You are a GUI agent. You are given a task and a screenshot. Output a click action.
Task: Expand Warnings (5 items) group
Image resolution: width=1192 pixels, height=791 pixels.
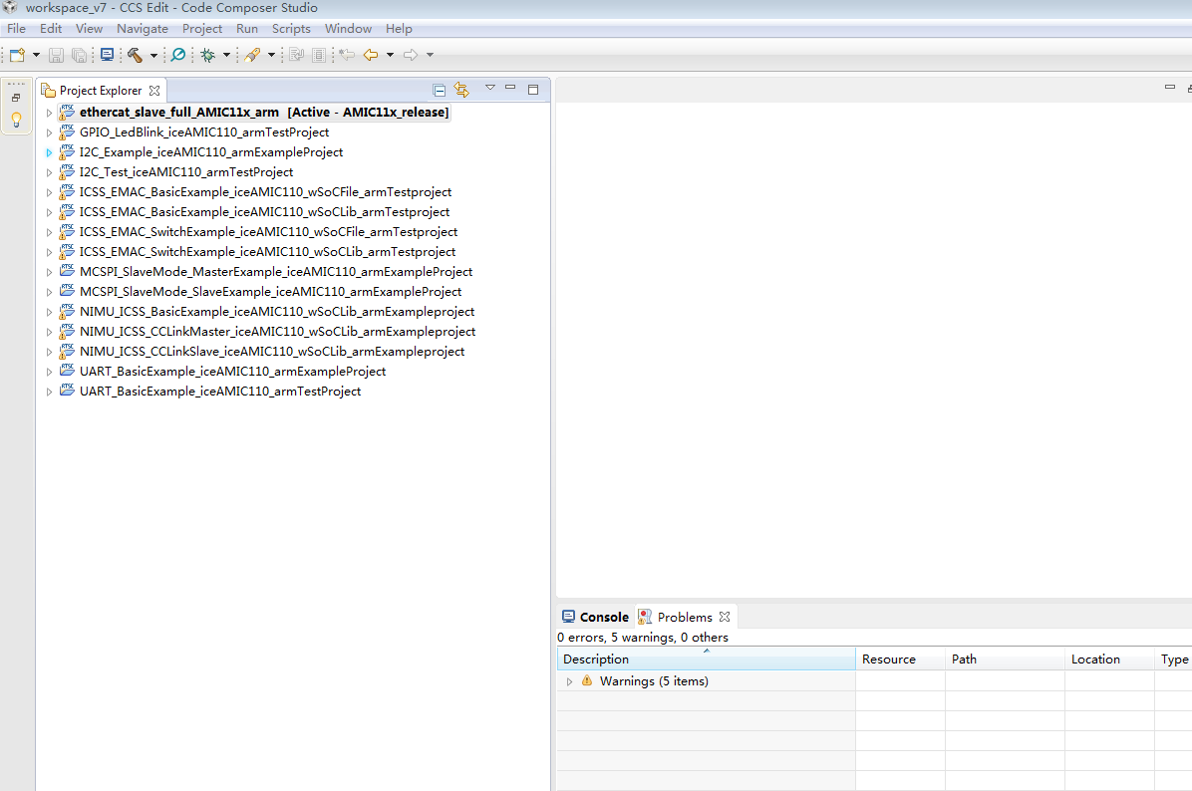coord(569,681)
